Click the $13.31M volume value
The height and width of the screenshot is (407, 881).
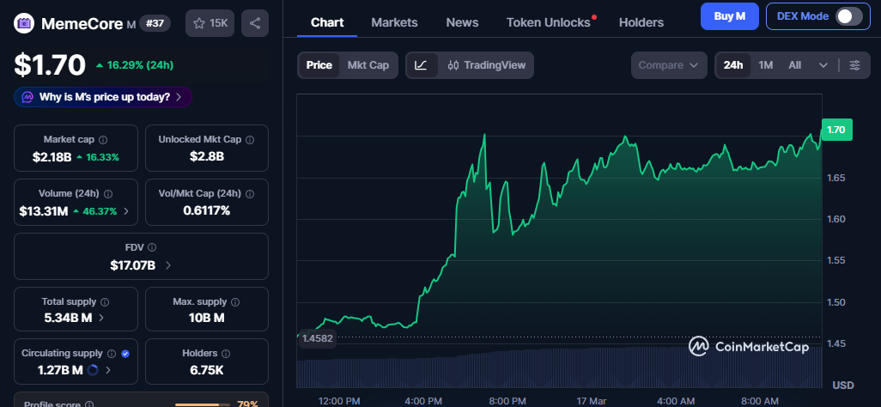click(x=44, y=211)
